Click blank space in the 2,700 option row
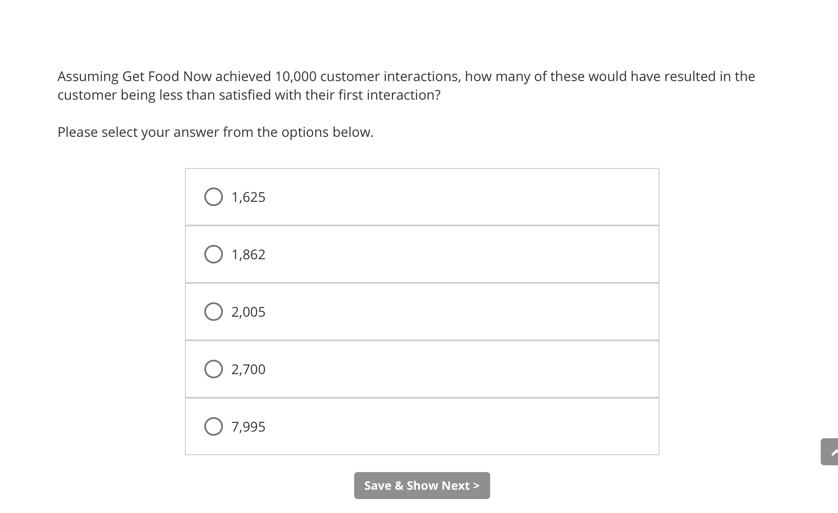Screen dimensions: 838x513 click(x=464, y=369)
